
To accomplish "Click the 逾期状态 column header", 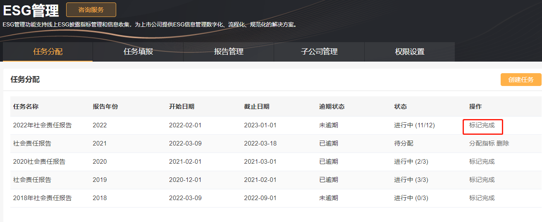I will point(332,107).
